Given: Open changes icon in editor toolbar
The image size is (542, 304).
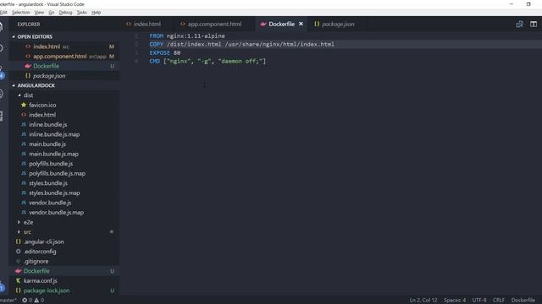Looking at the screenshot, I should tap(519, 24).
